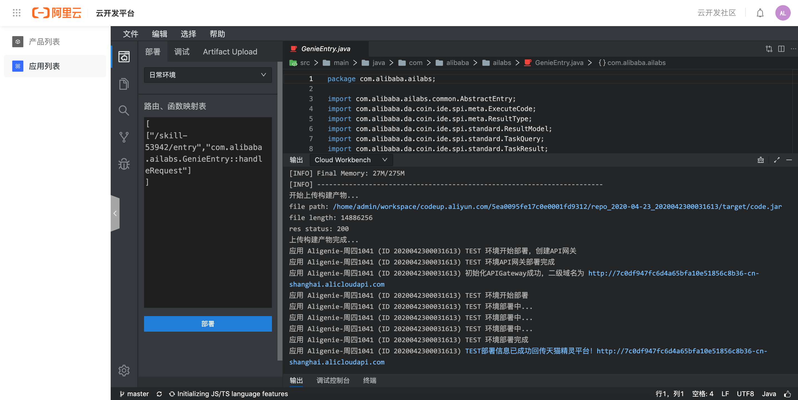This screenshot has height=400, width=798.
Task: Select the GenieEntry.java editor tab
Action: click(x=326, y=49)
